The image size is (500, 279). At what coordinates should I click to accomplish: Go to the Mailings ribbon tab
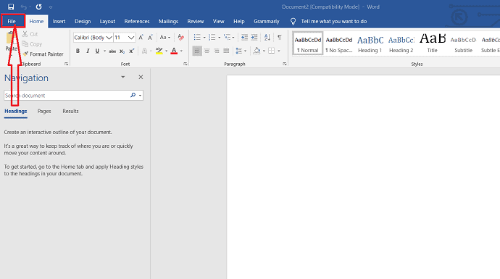168,21
